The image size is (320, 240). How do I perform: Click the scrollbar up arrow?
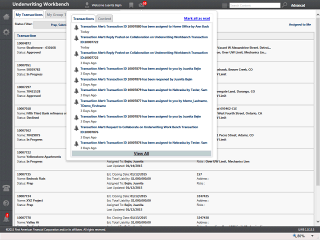coord(318,14)
